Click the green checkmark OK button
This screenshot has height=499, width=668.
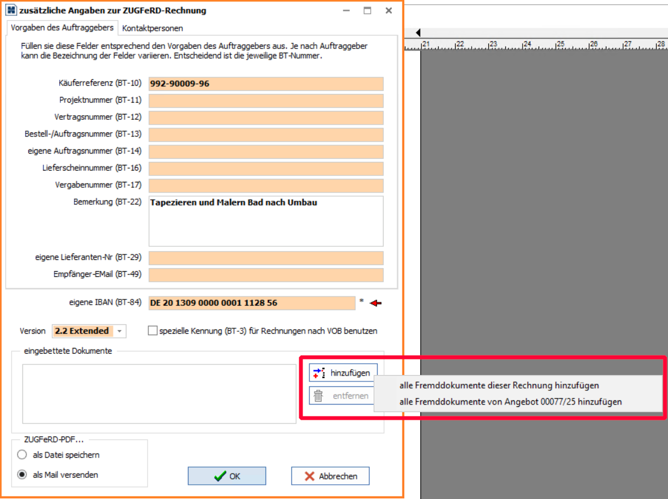(x=227, y=476)
